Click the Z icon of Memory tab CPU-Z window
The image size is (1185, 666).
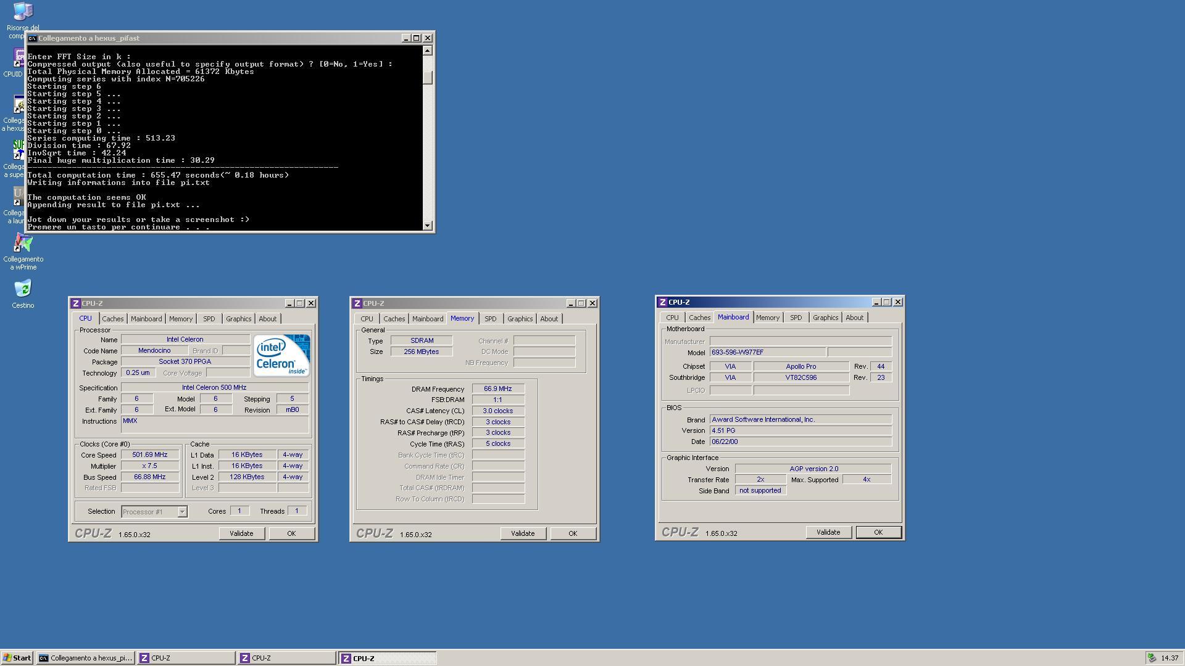coord(357,303)
